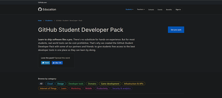
Task: Filter by Internet of Things category
Action: click(48, 88)
